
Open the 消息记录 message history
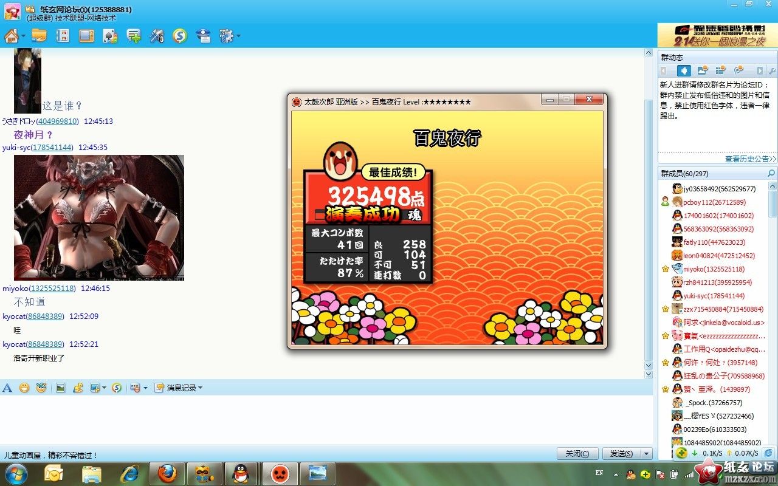[x=176, y=388]
